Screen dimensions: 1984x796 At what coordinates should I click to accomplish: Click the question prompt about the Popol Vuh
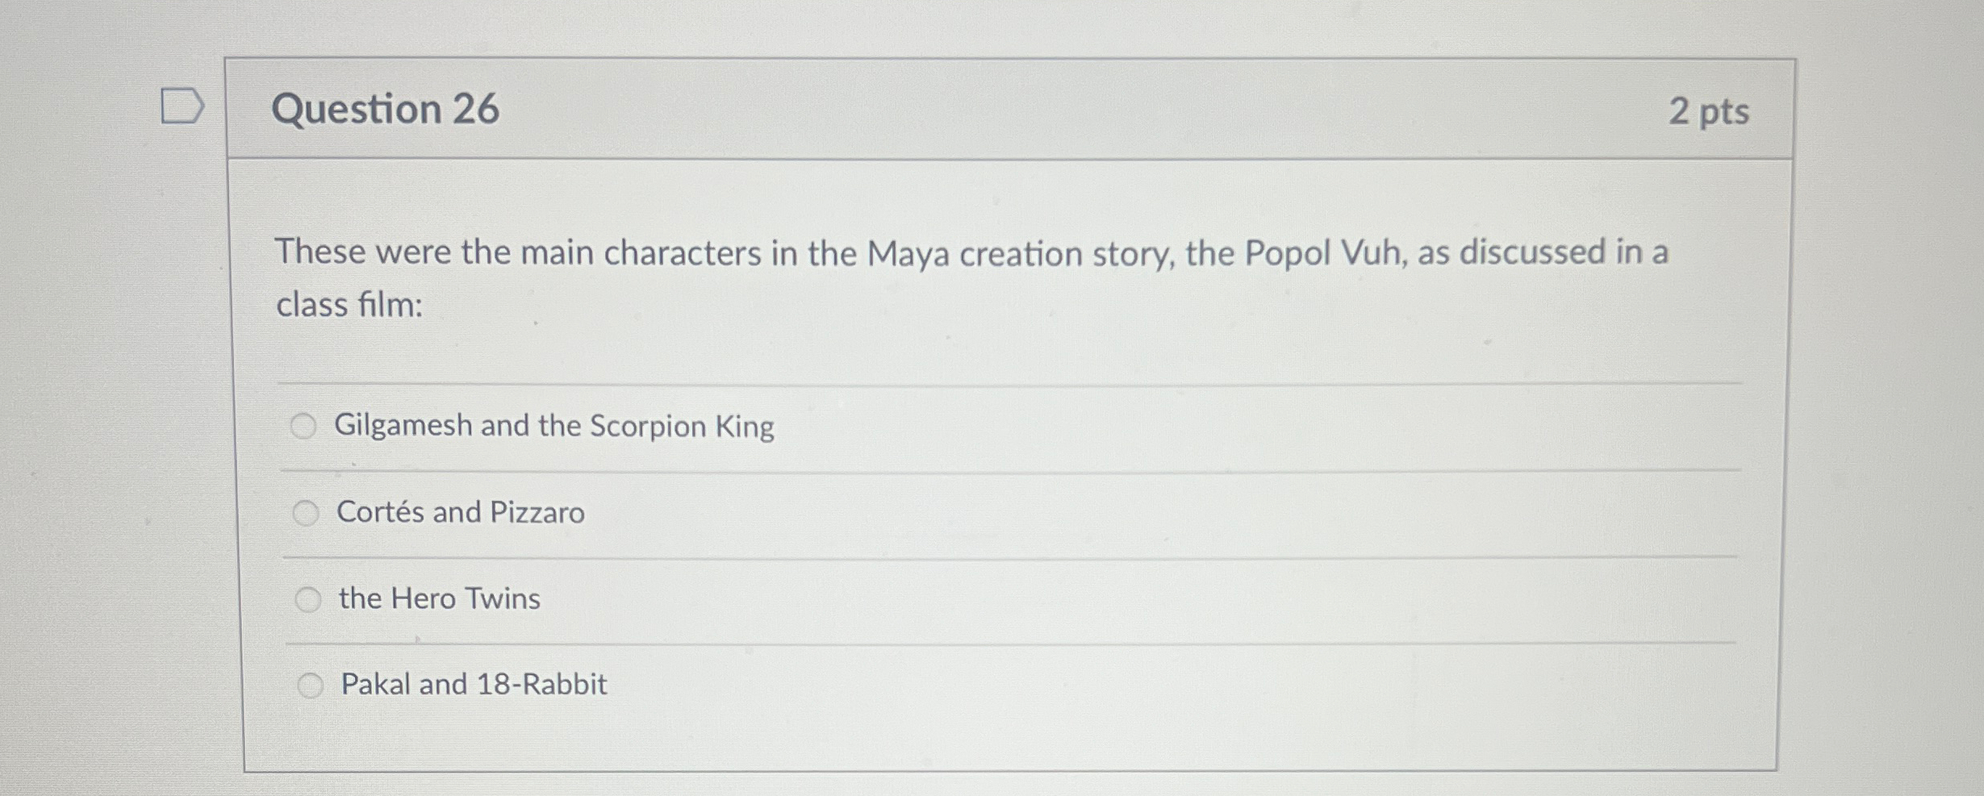pos(888,253)
